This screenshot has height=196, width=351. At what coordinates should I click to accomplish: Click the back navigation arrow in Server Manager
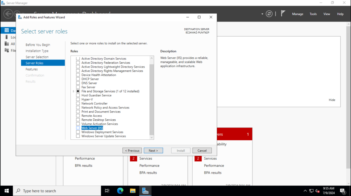pos(8,14)
